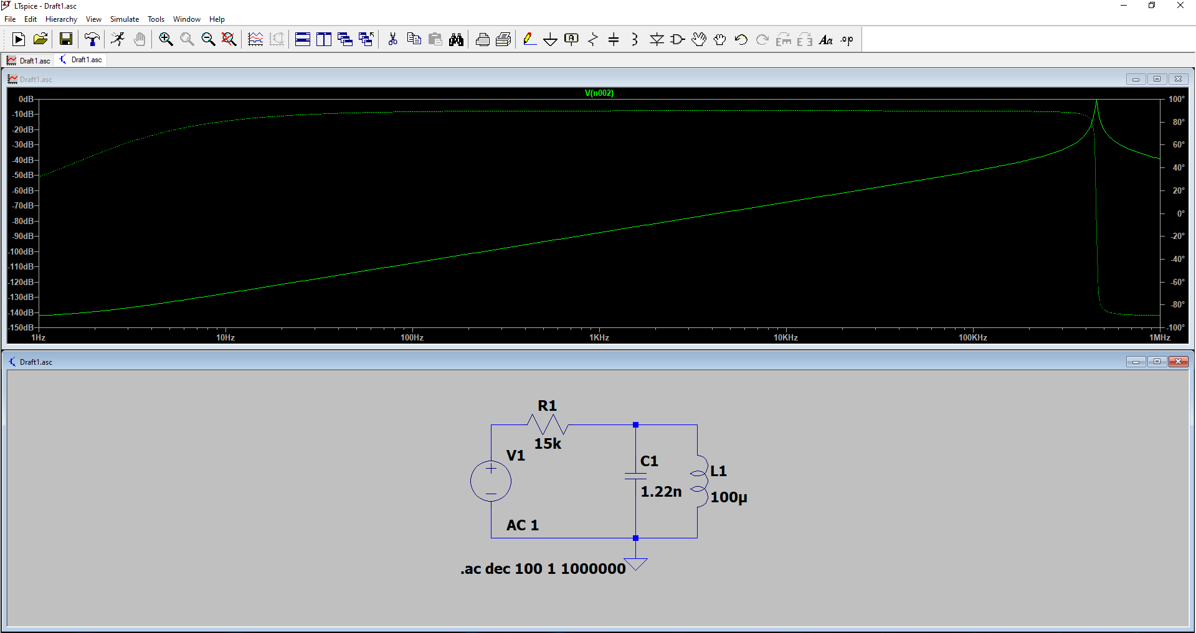Pick the Diode placement tool
Screen dimensions: 1196x633
click(x=657, y=40)
